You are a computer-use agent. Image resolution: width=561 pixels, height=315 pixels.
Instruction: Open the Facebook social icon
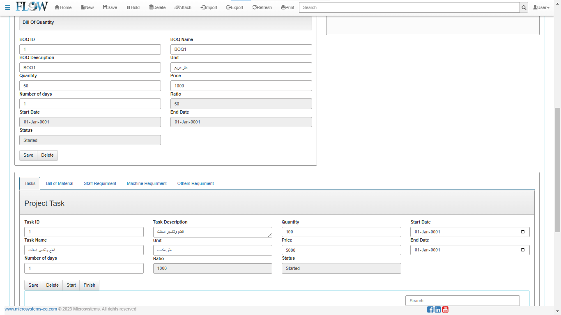[x=430, y=309]
